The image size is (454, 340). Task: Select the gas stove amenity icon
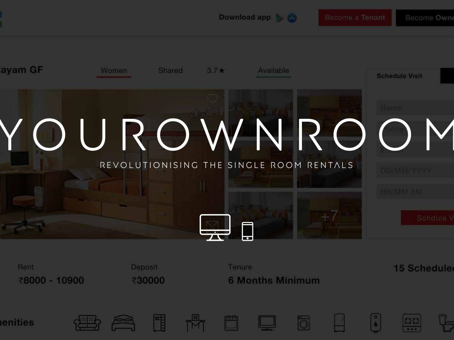pyautogui.click(x=412, y=322)
